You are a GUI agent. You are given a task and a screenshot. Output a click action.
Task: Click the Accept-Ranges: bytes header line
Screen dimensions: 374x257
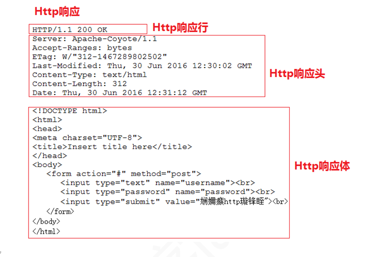click(x=82, y=48)
